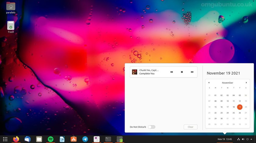The width and height of the screenshot is (256, 143).
Task: Switch to Spotify in the dock
Action: click(51, 139)
